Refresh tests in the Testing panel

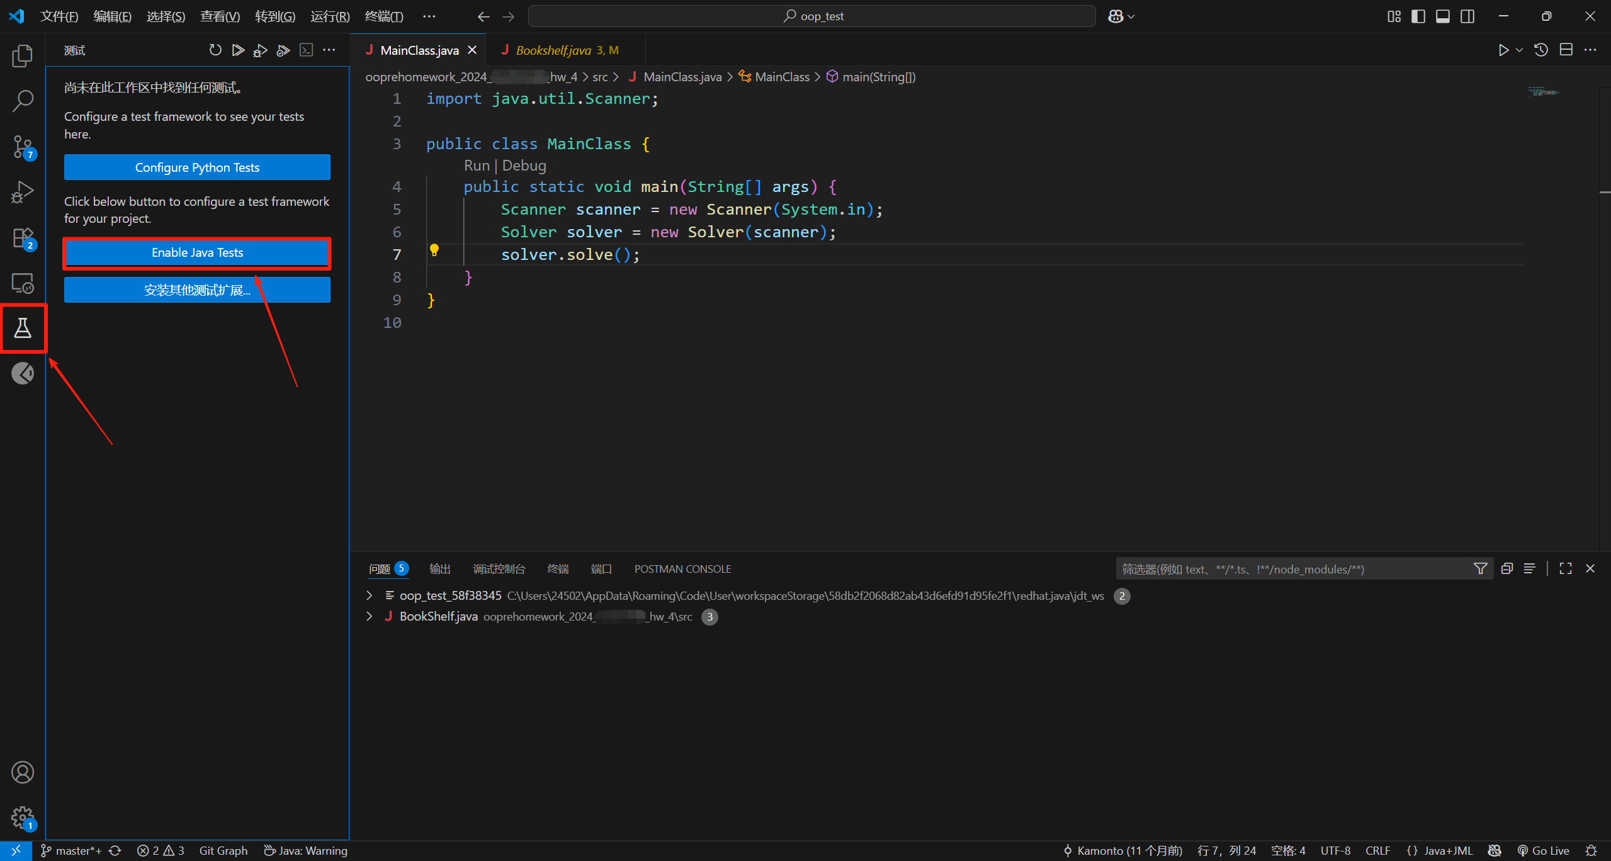(x=215, y=50)
